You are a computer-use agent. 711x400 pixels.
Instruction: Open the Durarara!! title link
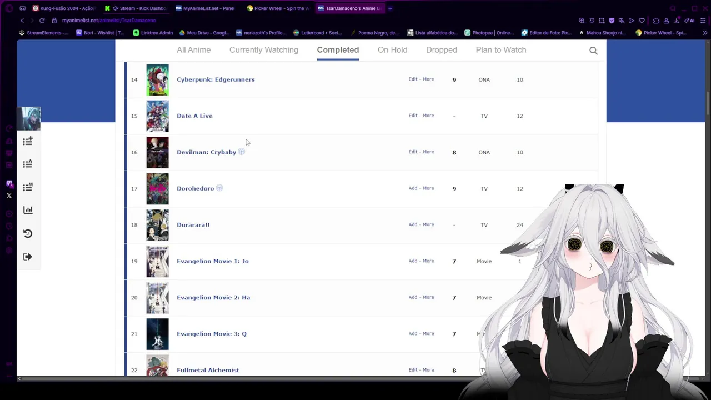193,225
